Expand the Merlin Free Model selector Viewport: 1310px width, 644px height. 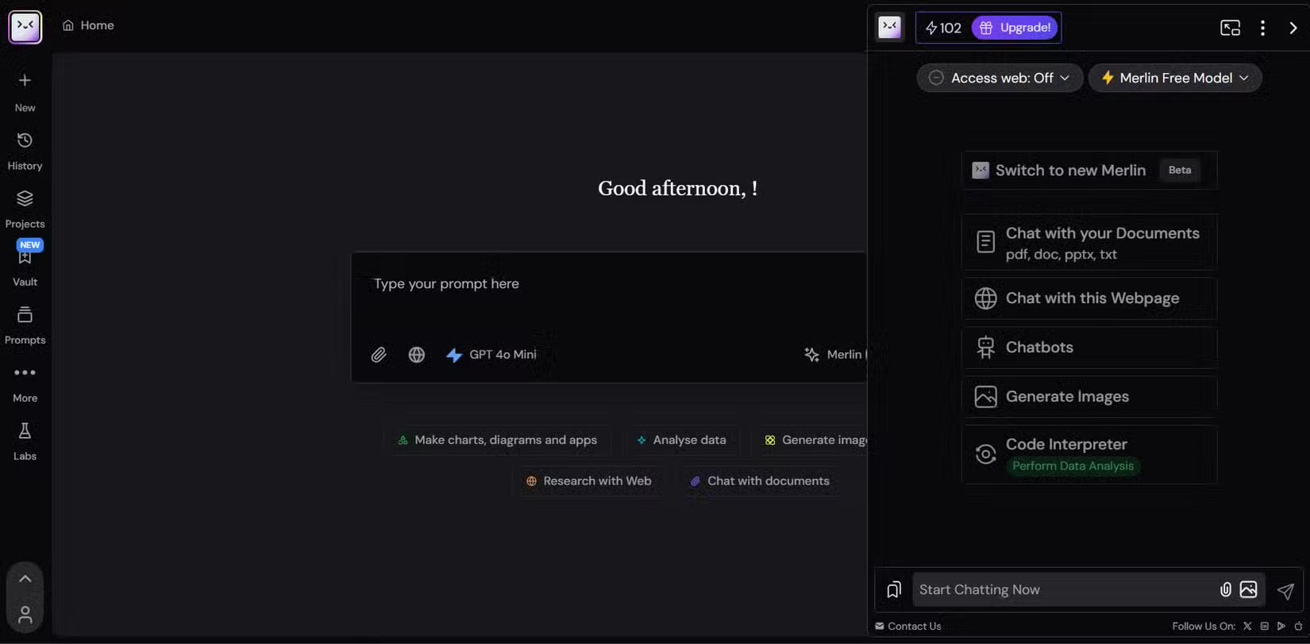pyautogui.click(x=1174, y=78)
